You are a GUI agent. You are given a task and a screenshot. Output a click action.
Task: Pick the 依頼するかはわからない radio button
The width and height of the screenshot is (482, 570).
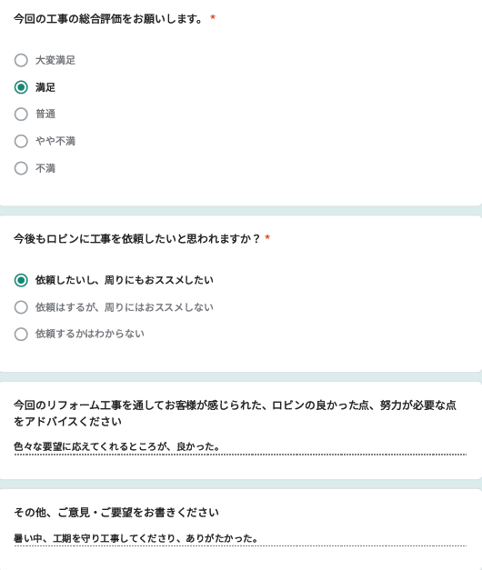tap(21, 334)
